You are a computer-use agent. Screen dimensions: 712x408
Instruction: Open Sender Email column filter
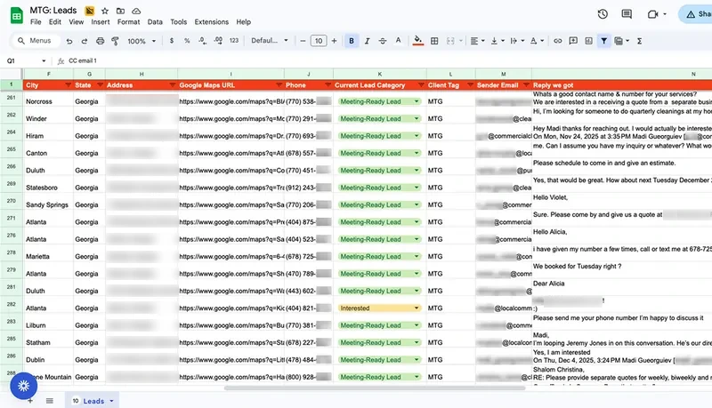pos(526,85)
